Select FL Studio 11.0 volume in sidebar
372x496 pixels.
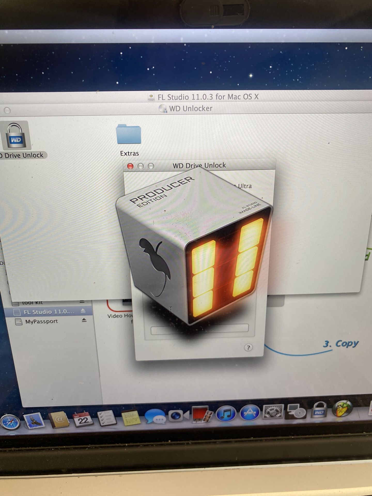point(49,312)
